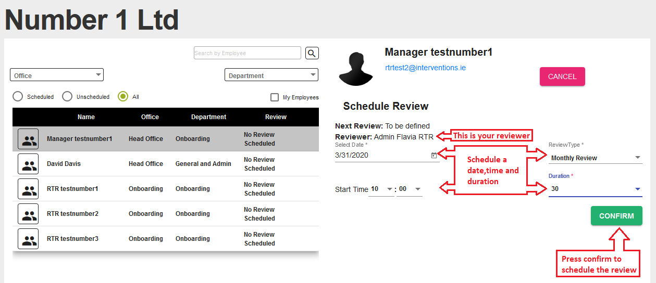Click the group icon beside Manager testnumber1
The image size is (656, 283).
click(x=28, y=139)
